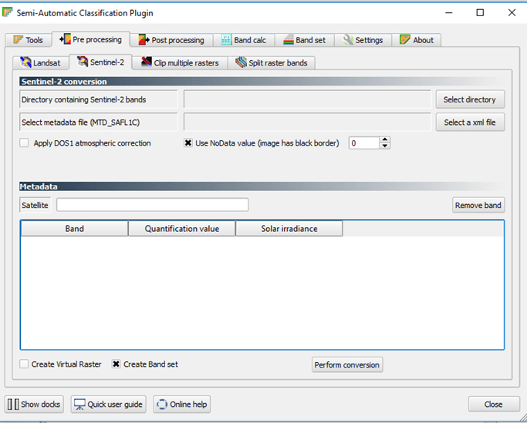Click the Perform conversion button
The height and width of the screenshot is (423, 527).
point(347,365)
